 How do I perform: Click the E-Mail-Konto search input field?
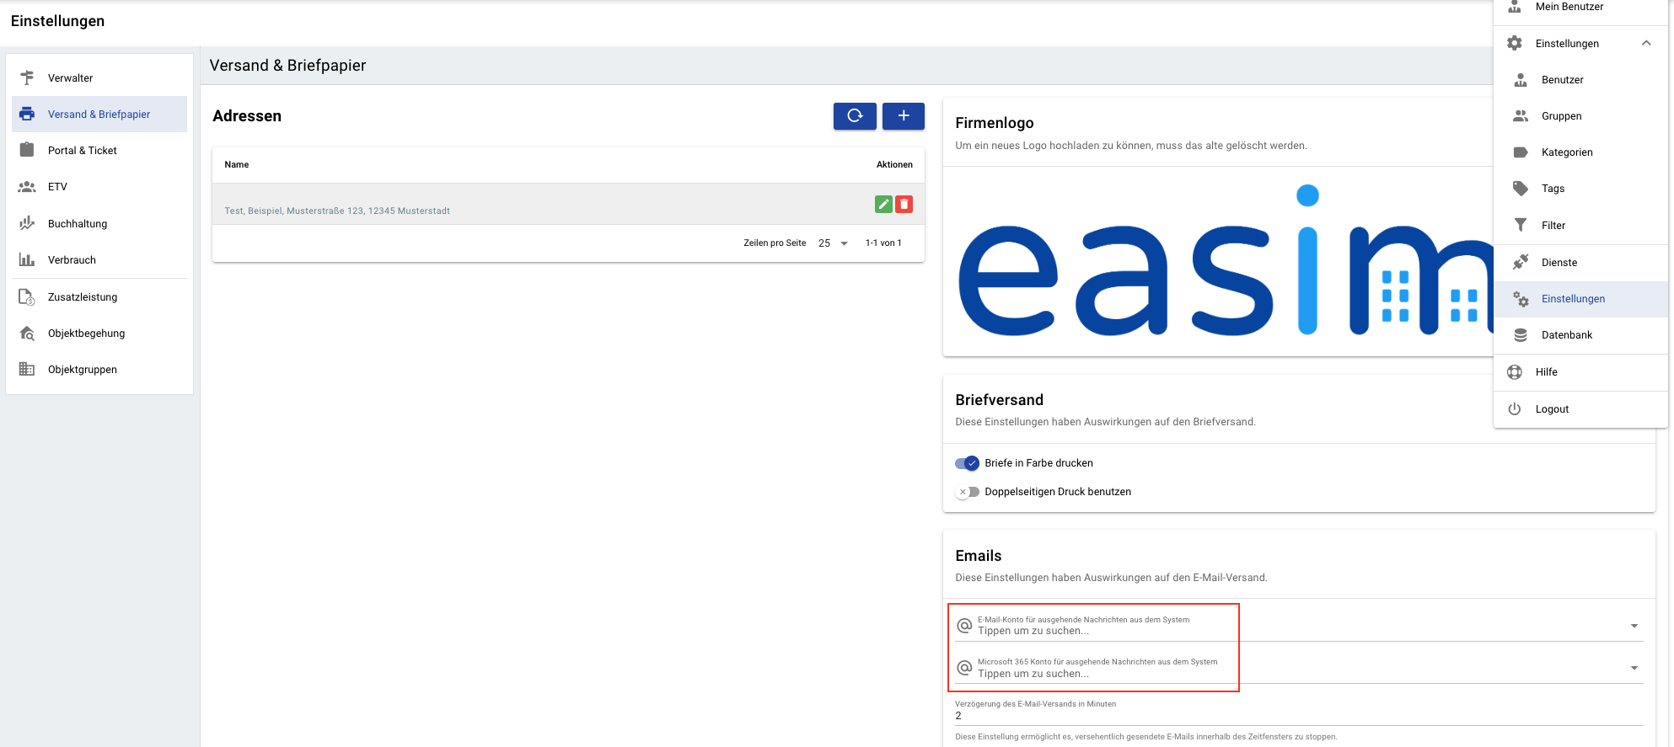1298,626
